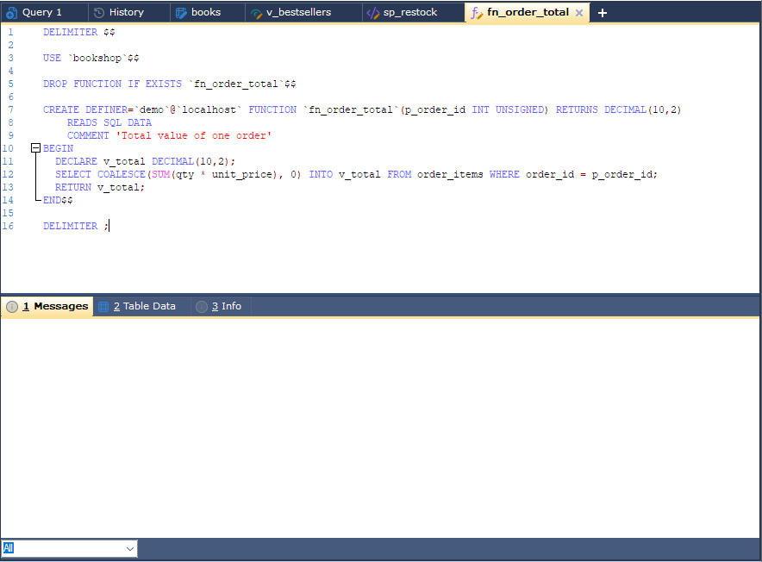The width and height of the screenshot is (762, 562).
Task: Click END$$ on line 14
Action: [58, 200]
